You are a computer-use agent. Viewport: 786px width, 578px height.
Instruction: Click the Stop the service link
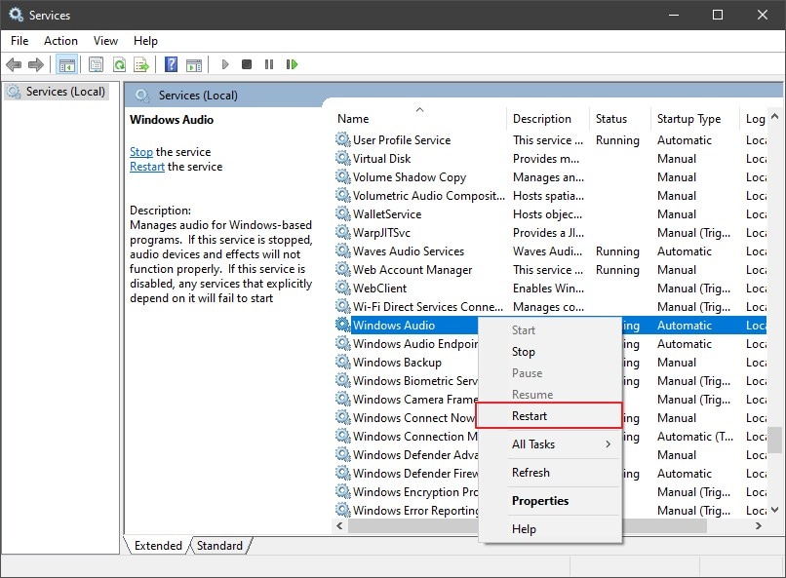pos(140,152)
